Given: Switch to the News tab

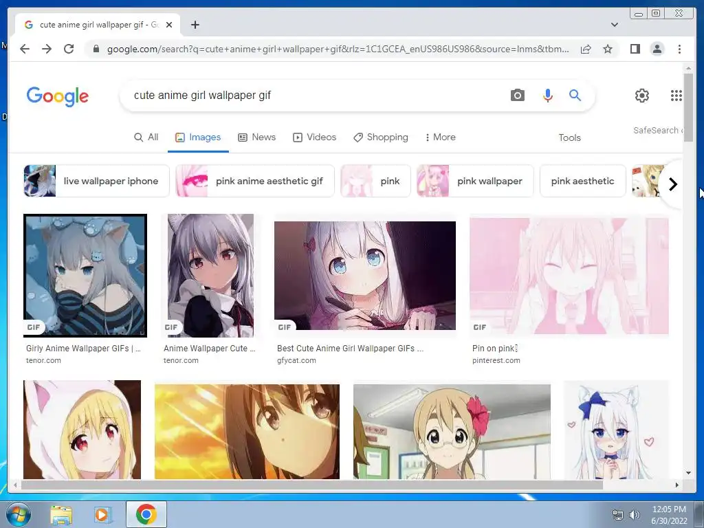Looking at the screenshot, I should click(256, 137).
